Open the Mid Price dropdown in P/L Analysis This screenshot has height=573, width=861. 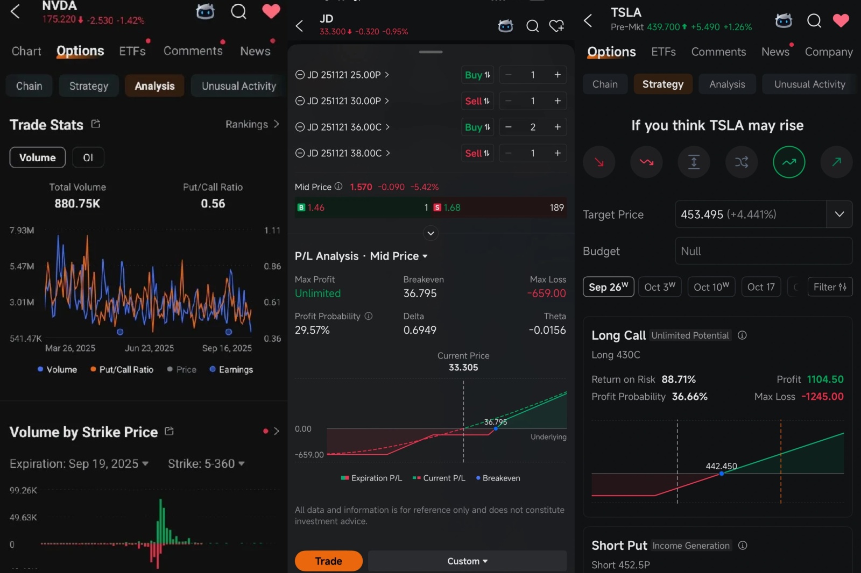click(398, 256)
